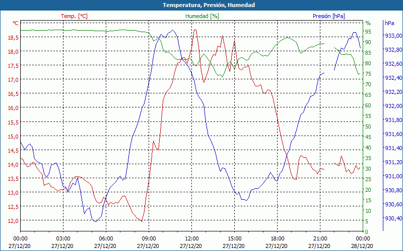This screenshot has width=403, height=251.
Task: Click the '16,5' temperature axis value
Action: coord(13,94)
